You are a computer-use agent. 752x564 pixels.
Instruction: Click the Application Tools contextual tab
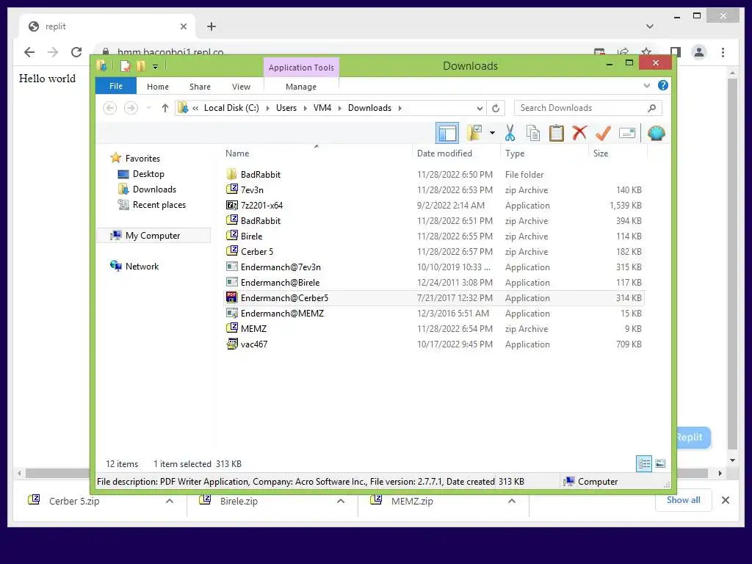[301, 68]
